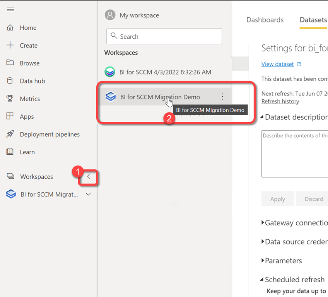Open Deployment pipelines rocket icon
The width and height of the screenshot is (328, 297).
point(10,134)
